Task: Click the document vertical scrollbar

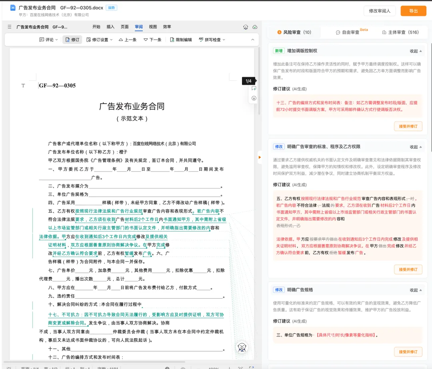Action: point(259,81)
